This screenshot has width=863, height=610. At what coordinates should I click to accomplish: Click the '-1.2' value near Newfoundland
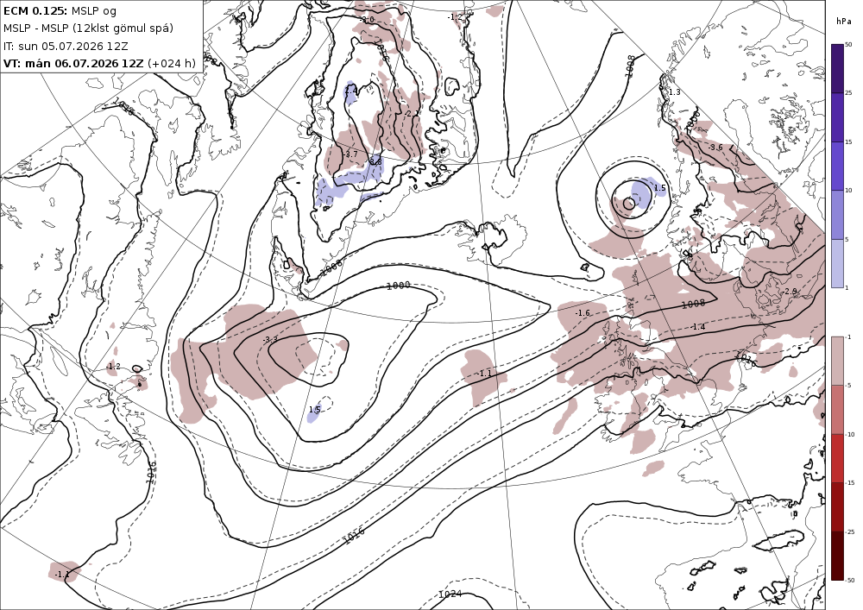click(x=113, y=367)
